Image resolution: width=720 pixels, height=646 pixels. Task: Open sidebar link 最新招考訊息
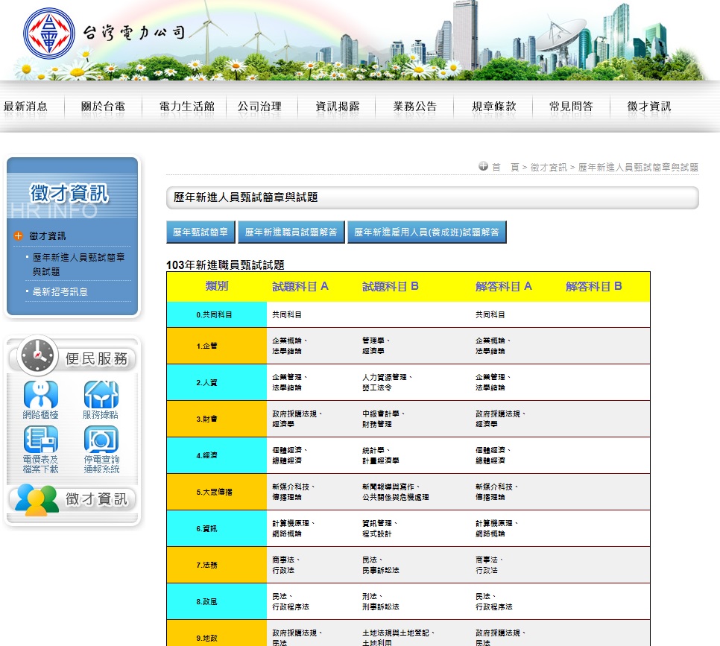point(60,291)
